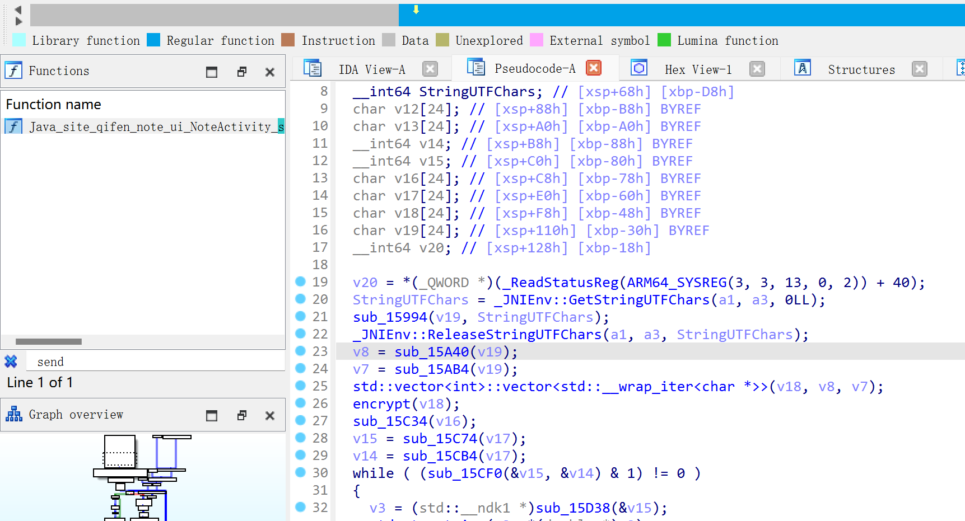The width and height of the screenshot is (965, 521).
Task: Click the v20 declaration on line 17
Action: point(431,248)
